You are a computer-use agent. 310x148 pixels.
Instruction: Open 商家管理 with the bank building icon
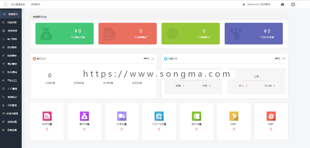(x=11, y=31)
